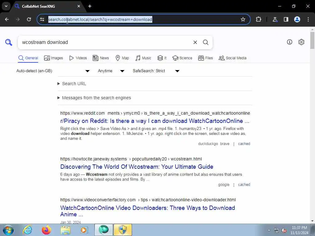The width and height of the screenshot is (315, 236).
Task: Show hidden system tray icons
Action: coord(269,230)
